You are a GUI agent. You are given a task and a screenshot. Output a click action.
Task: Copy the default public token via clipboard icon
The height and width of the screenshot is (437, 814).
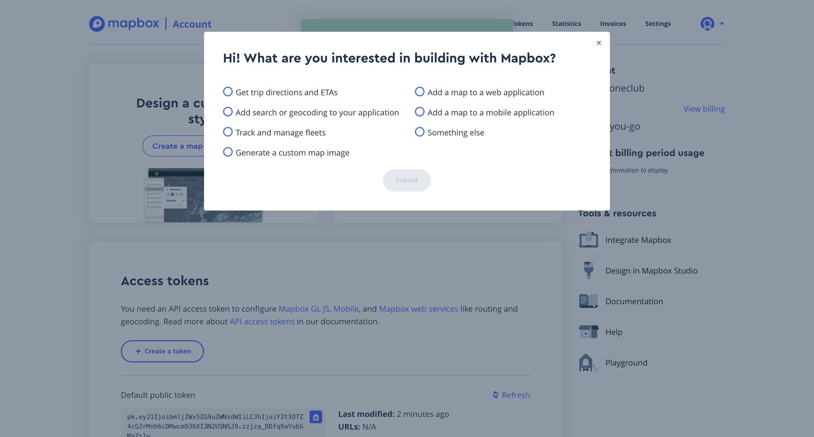click(x=315, y=417)
